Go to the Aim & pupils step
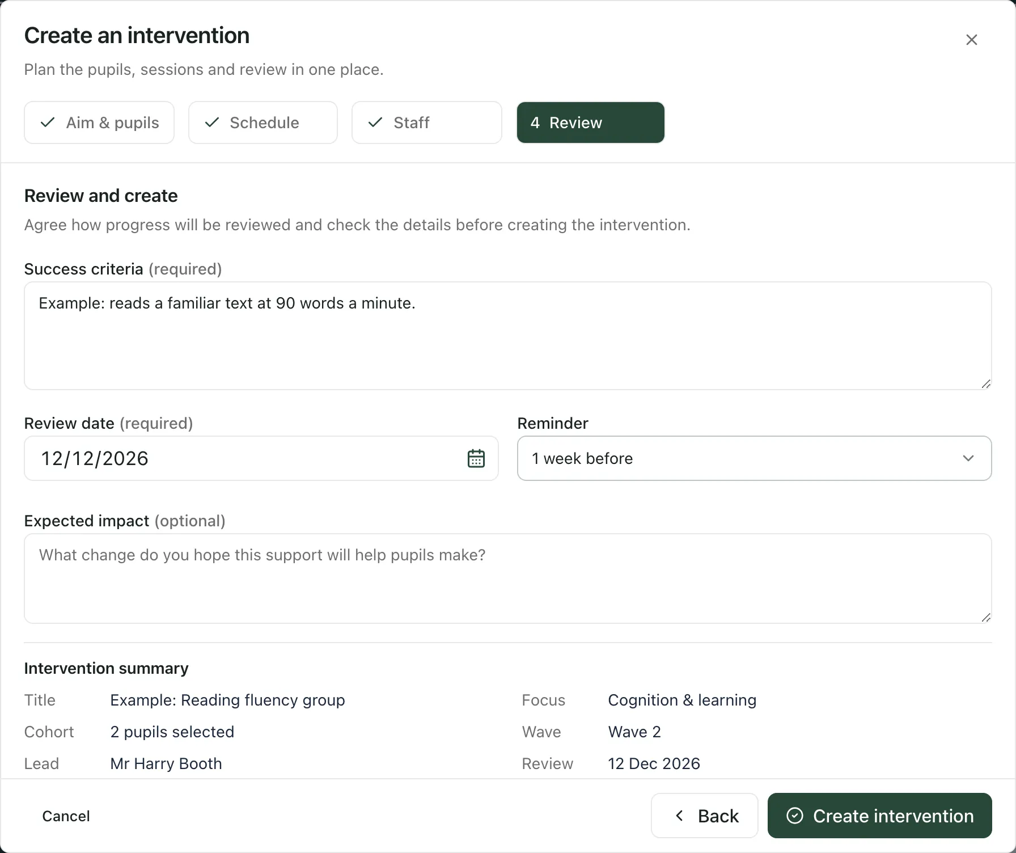 (99, 123)
